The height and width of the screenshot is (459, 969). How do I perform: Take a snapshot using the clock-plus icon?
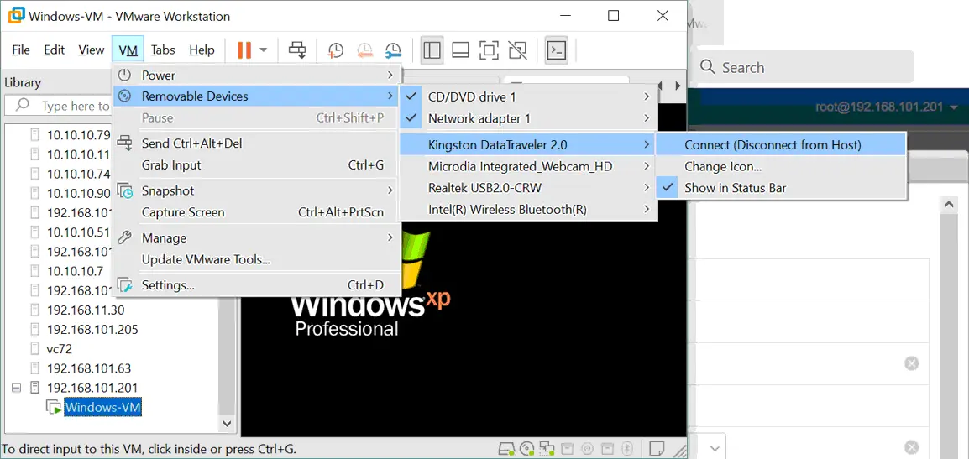pos(336,50)
